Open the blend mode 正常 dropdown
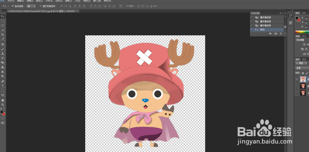This screenshot has height=152, width=309. click(302, 68)
